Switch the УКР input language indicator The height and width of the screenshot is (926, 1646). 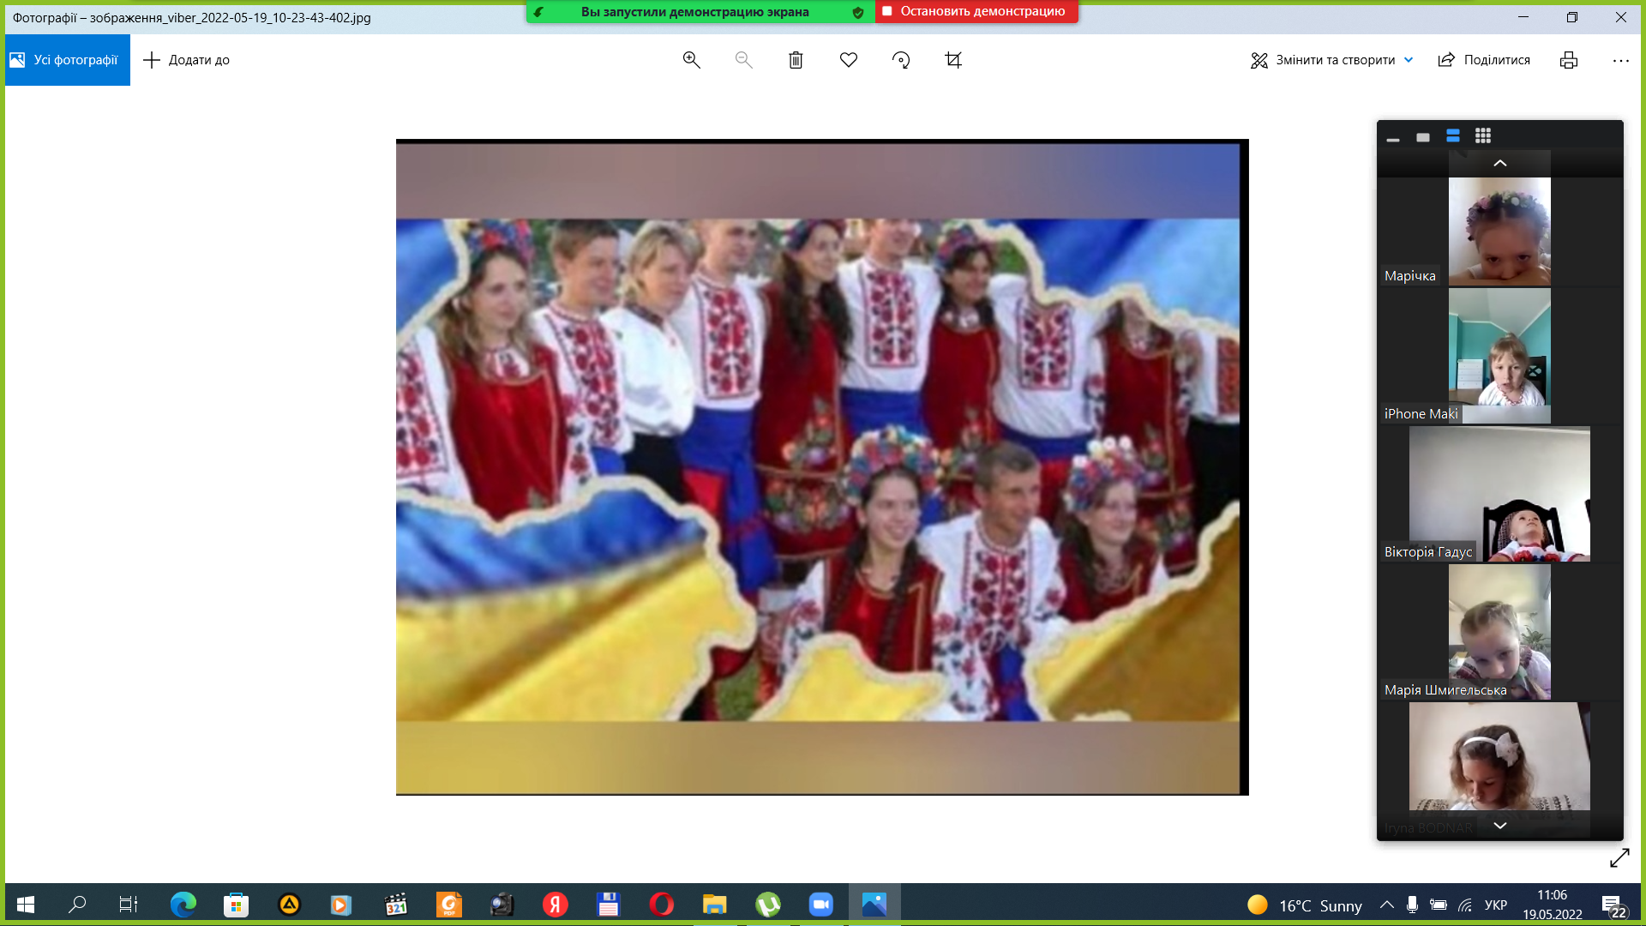tap(1496, 905)
